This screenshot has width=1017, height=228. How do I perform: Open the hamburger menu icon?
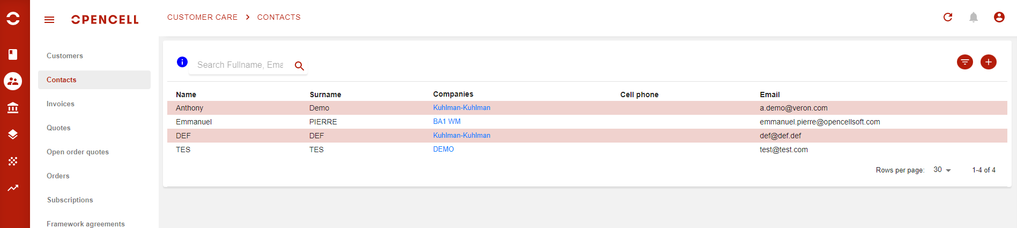49,20
